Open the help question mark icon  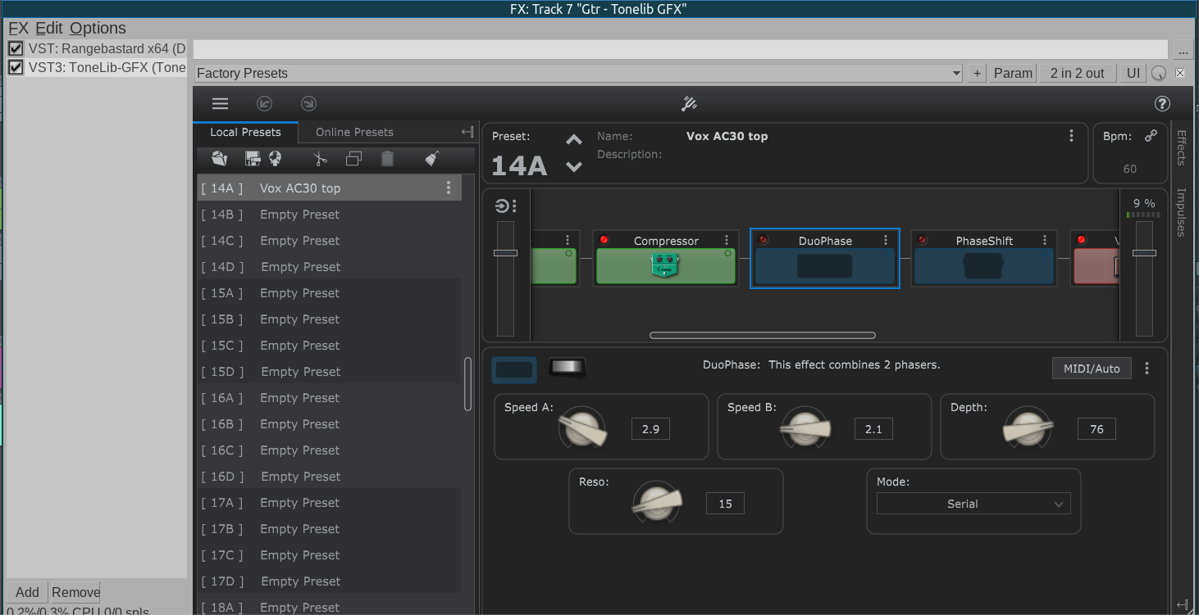[x=1162, y=104]
